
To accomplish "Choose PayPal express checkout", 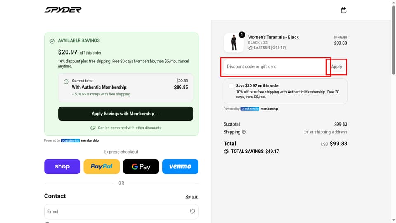I will [x=101, y=166].
